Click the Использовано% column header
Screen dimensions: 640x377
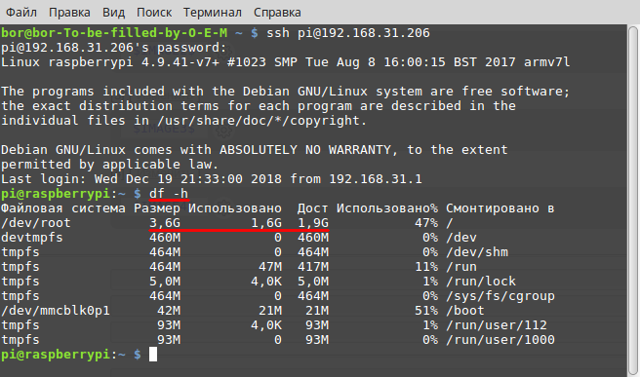(x=387, y=208)
